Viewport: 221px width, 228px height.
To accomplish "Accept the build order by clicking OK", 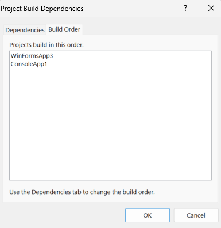I will point(148,215).
